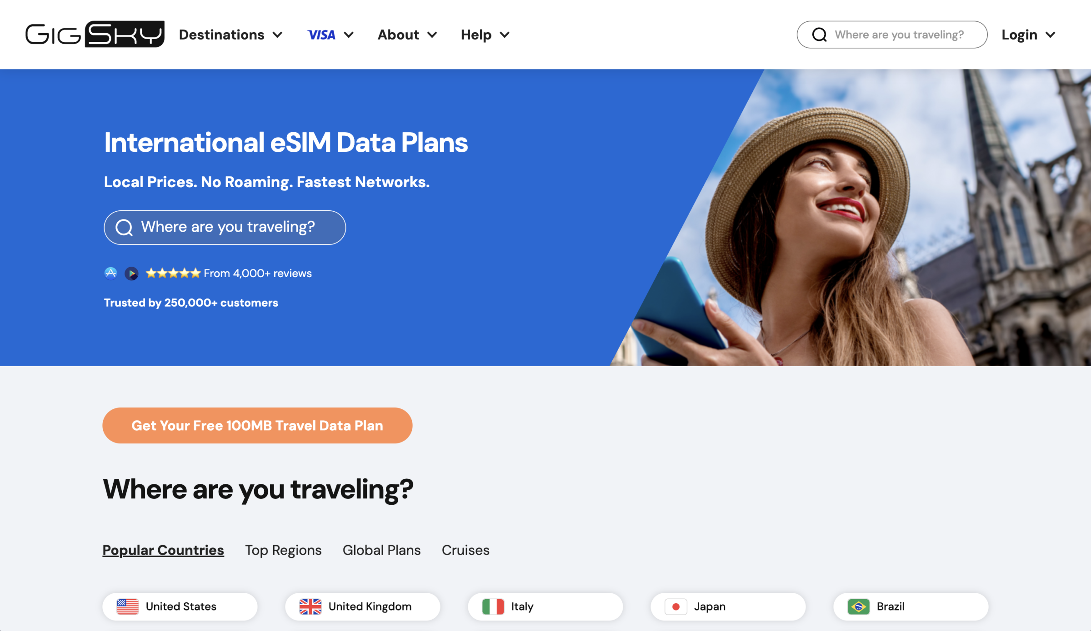Open the Login dropdown
This screenshot has height=631, width=1091.
(1029, 34)
